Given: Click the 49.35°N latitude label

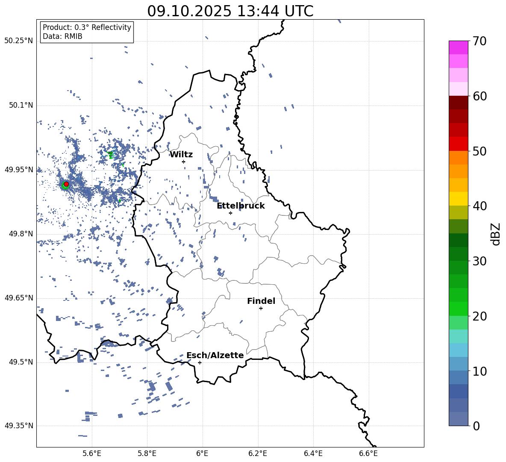Looking at the screenshot, I should 19,426.
